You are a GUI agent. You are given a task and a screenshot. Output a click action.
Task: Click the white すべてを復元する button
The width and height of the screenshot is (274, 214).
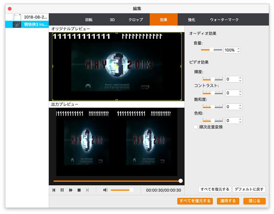point(215,189)
